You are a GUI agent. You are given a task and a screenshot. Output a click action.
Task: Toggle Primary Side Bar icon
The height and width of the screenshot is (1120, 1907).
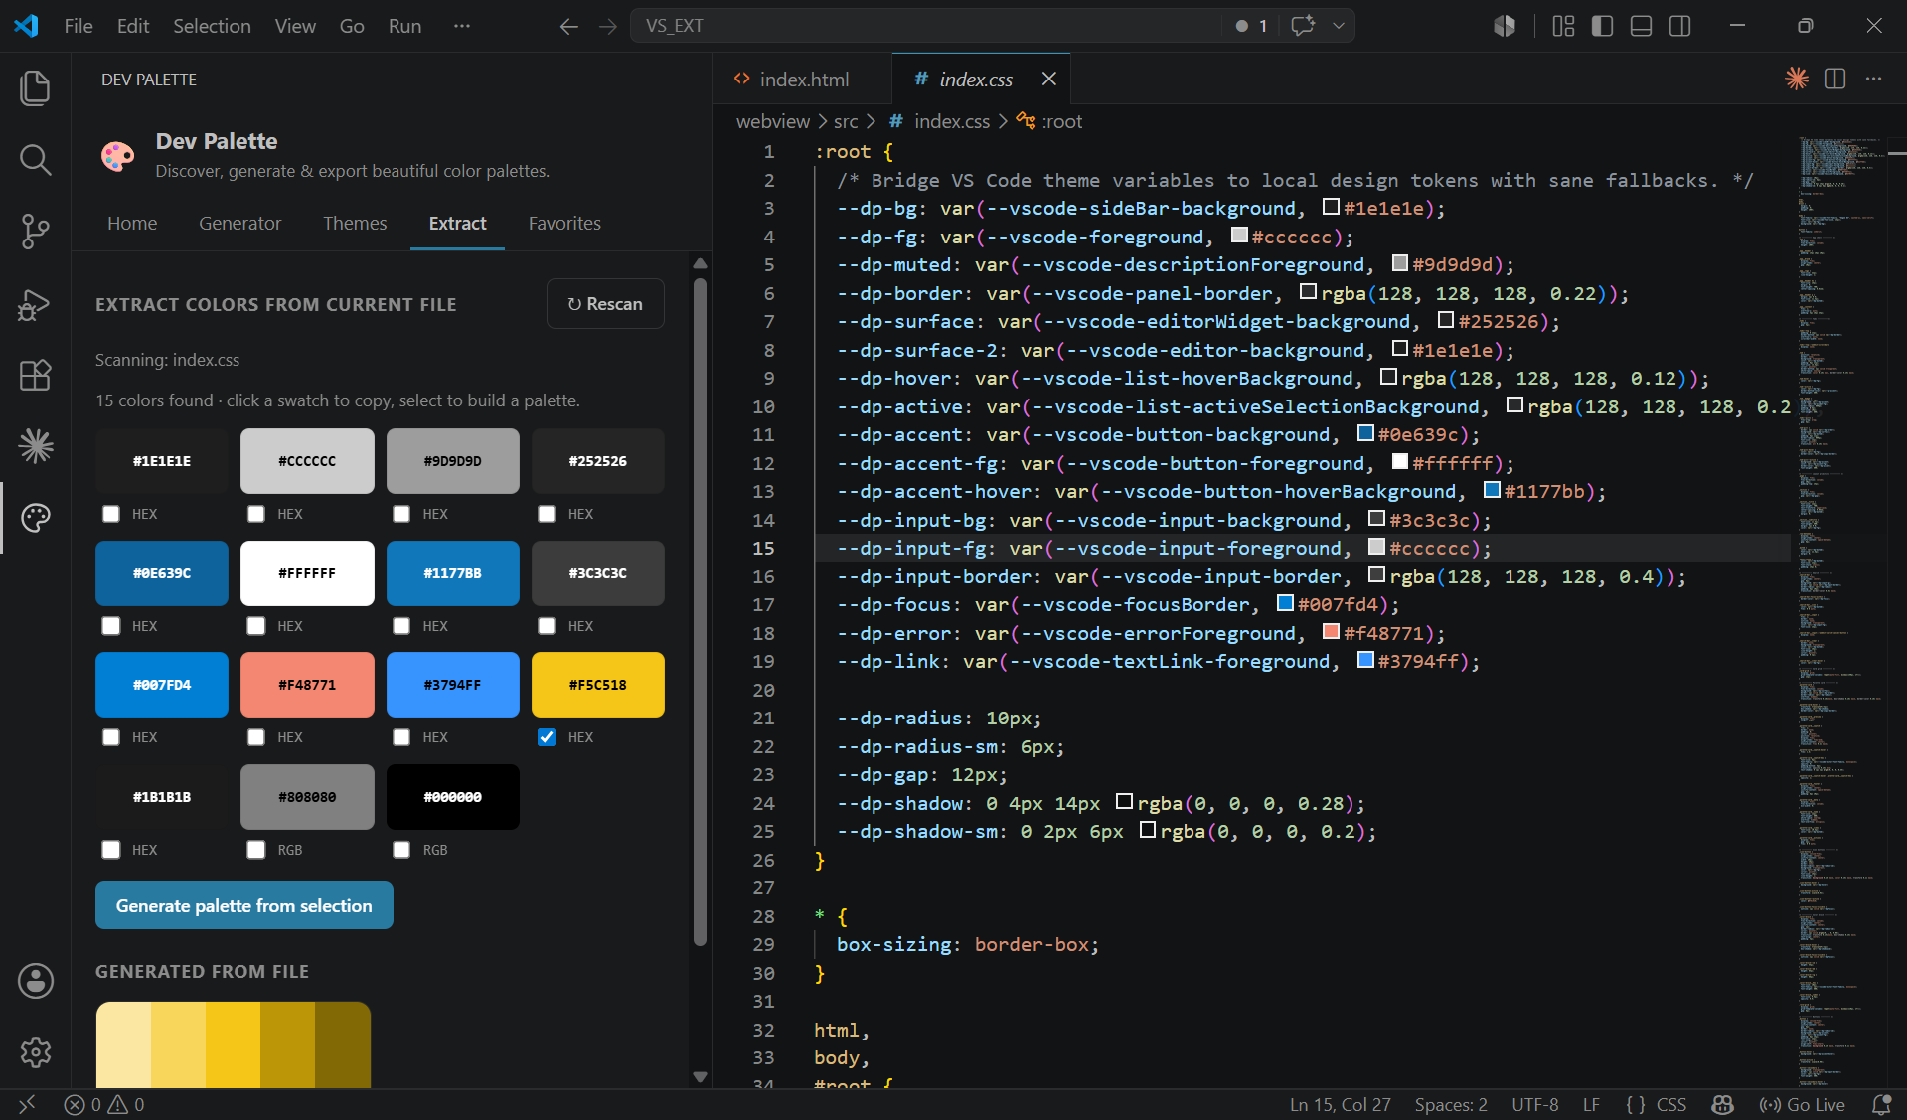pyautogui.click(x=1602, y=26)
